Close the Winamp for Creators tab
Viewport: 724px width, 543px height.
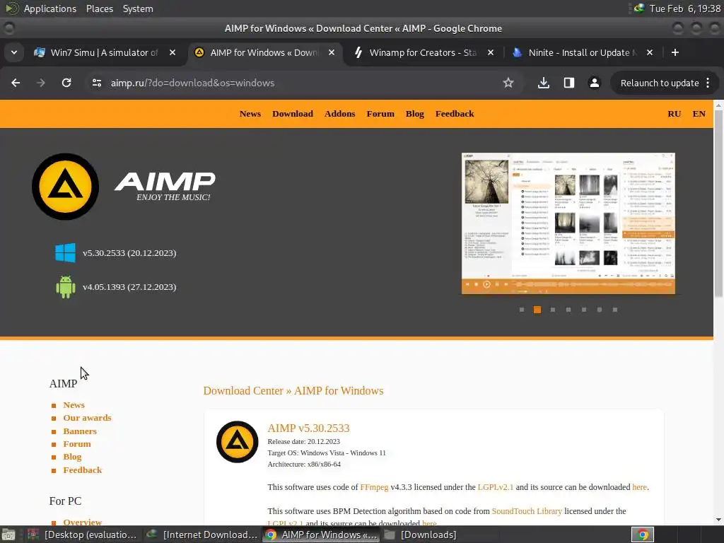tap(491, 52)
